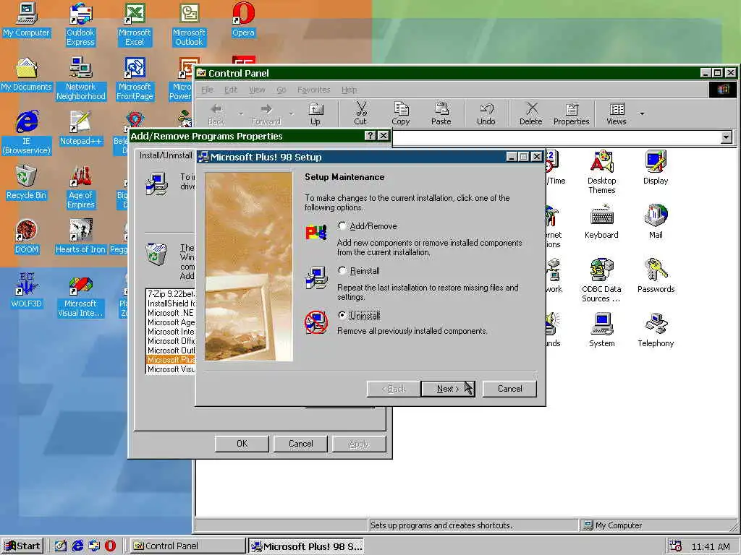
Task: Launch Internet Explorer from Quick Launch
Action: (x=77, y=546)
